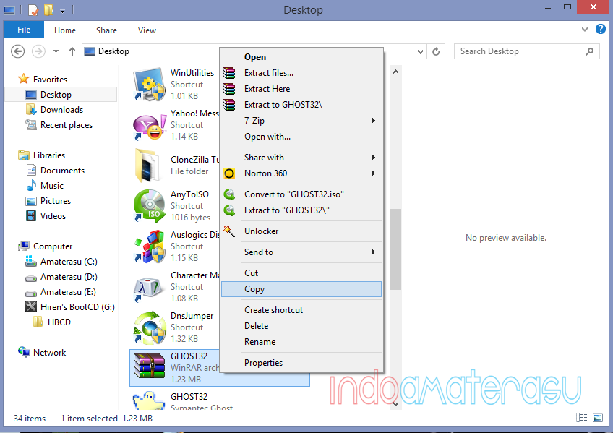Choose Cut from the context menu
The image size is (613, 433).
[301, 273]
